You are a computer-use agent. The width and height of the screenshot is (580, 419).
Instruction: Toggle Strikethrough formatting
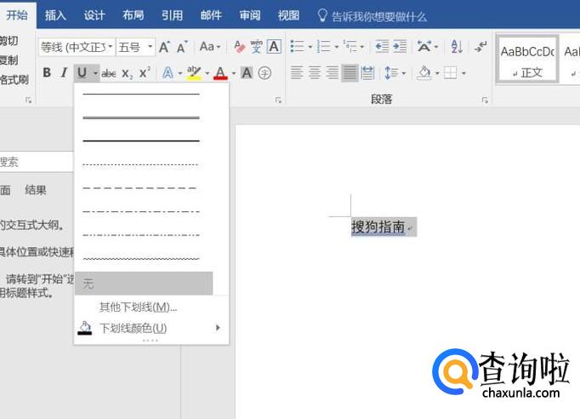109,73
